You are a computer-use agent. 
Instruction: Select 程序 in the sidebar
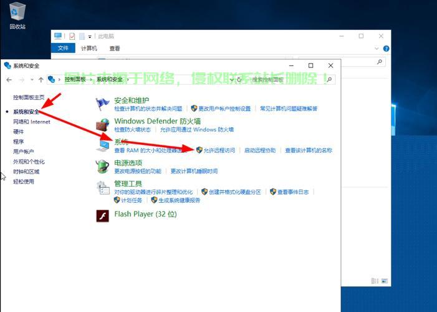coord(19,142)
